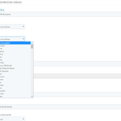Viewport: 121px width, 121px height.
Task: Click the greyed-out price input field
Action: (x=77, y=76)
